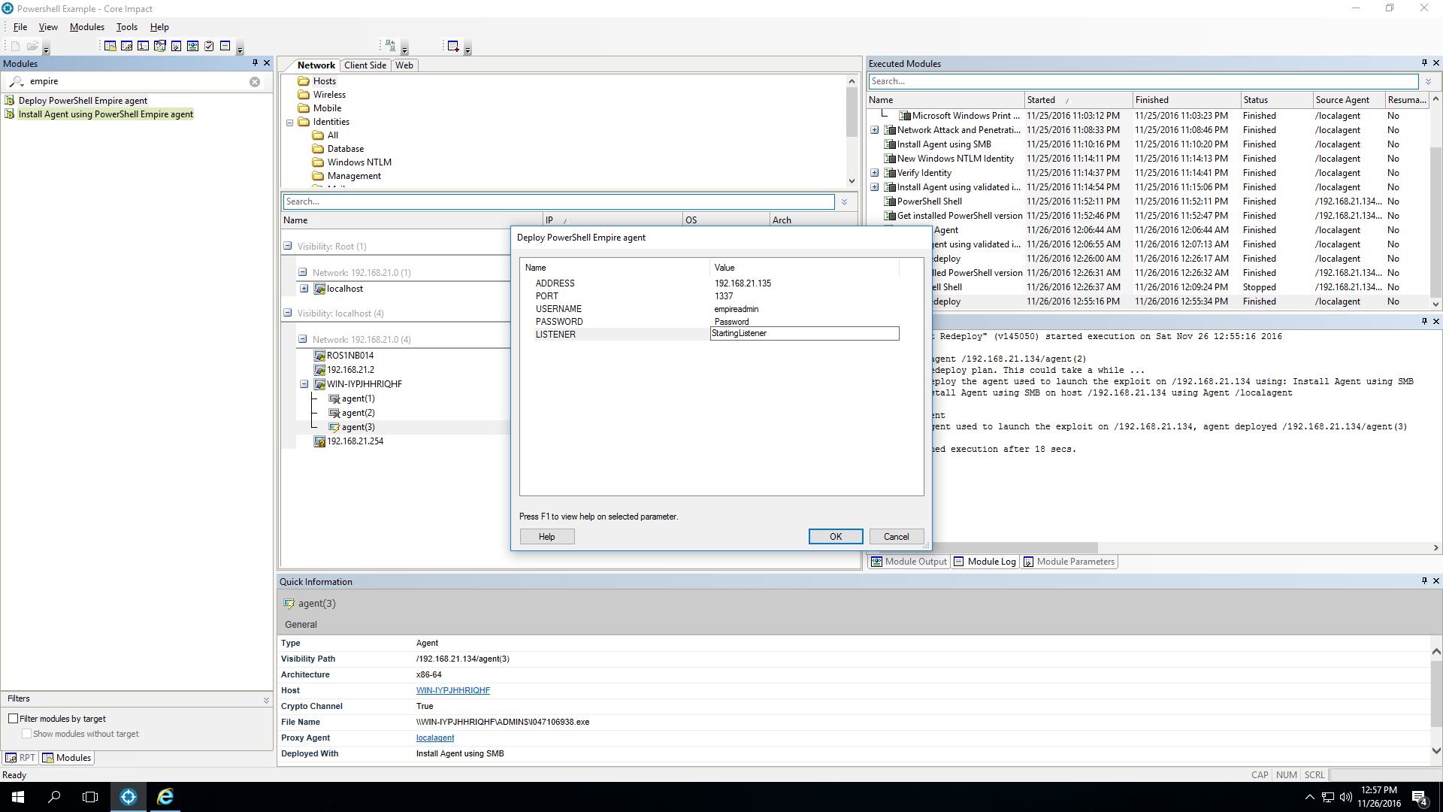The height and width of the screenshot is (812, 1443).
Task: Select host ROS1NB014 in the entity list
Action: [x=349, y=356]
